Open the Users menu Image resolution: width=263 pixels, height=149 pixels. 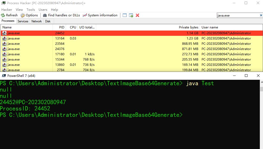(43, 9)
